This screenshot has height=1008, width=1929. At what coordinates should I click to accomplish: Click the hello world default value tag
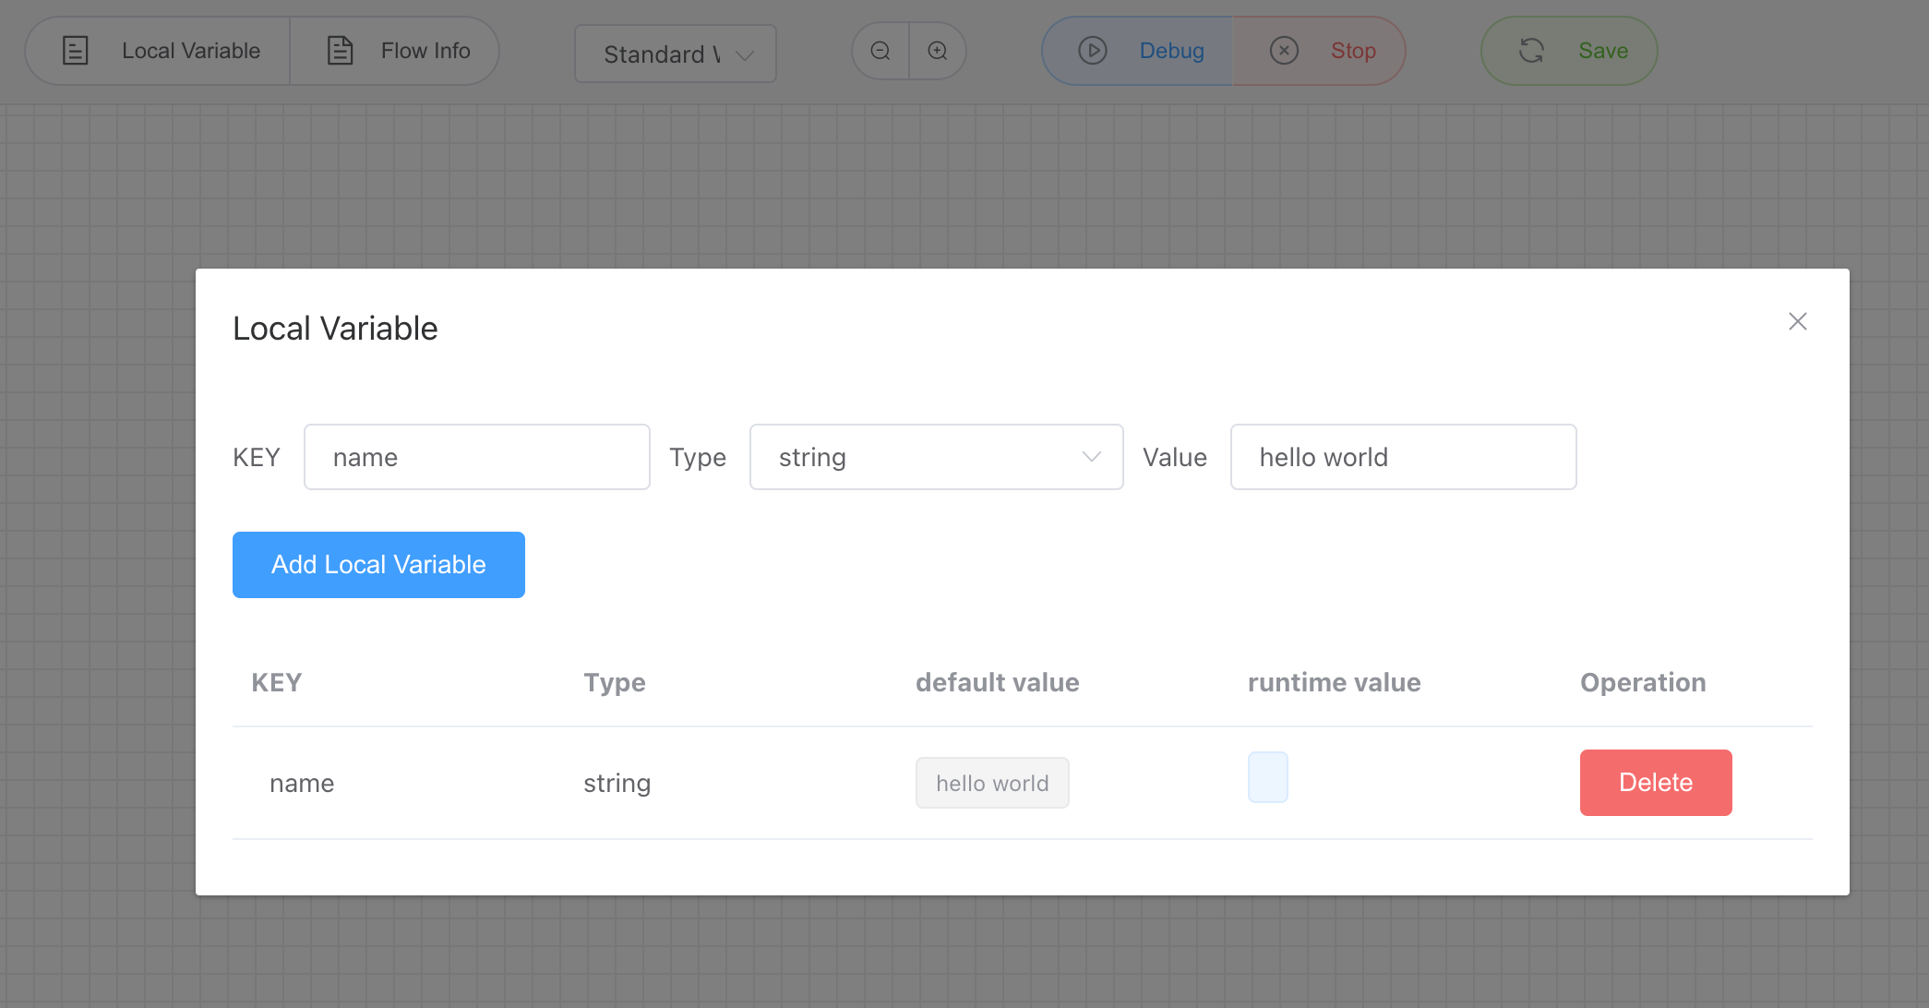tap(991, 783)
